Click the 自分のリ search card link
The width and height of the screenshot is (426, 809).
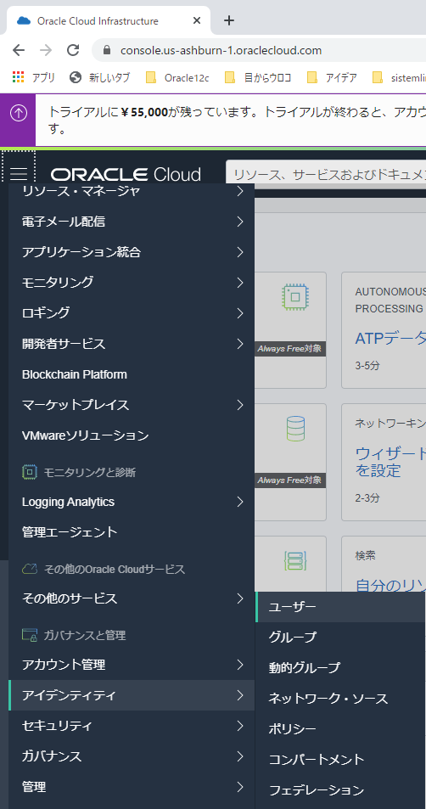390,585
